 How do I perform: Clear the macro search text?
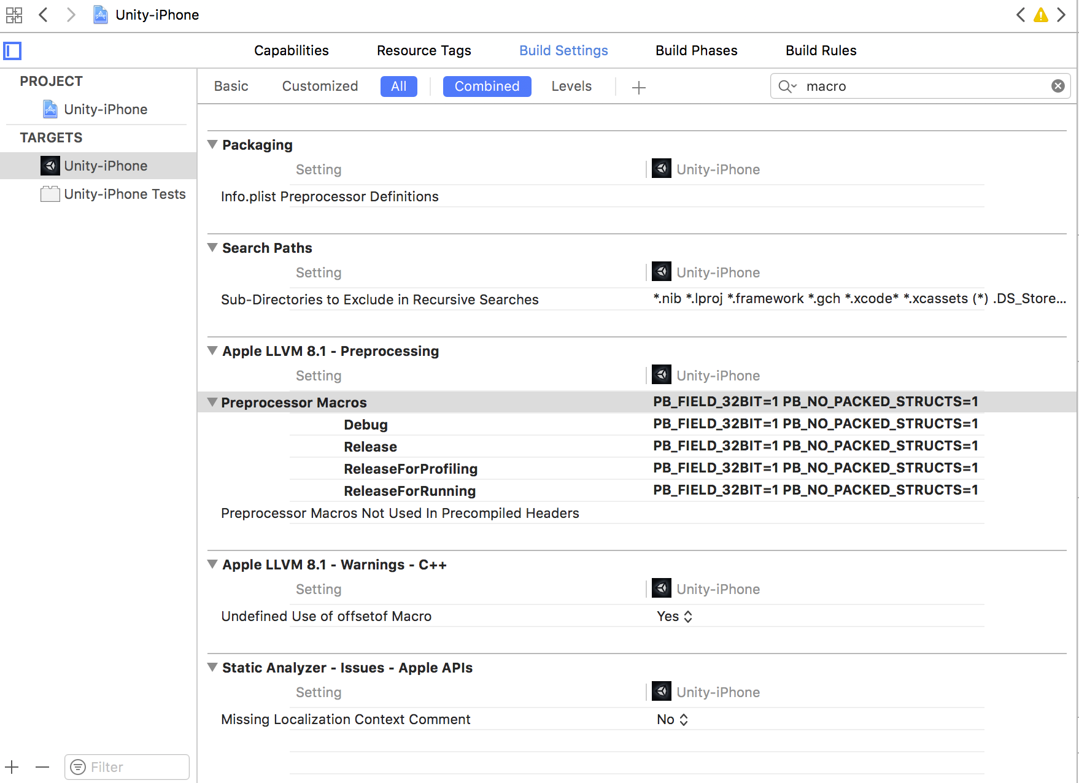coord(1058,86)
